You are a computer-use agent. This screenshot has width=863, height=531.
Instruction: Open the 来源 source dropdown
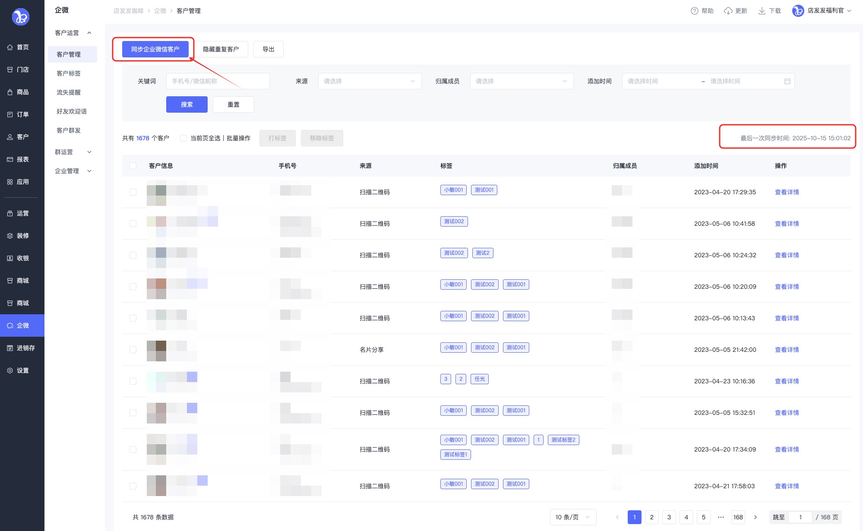pos(370,81)
